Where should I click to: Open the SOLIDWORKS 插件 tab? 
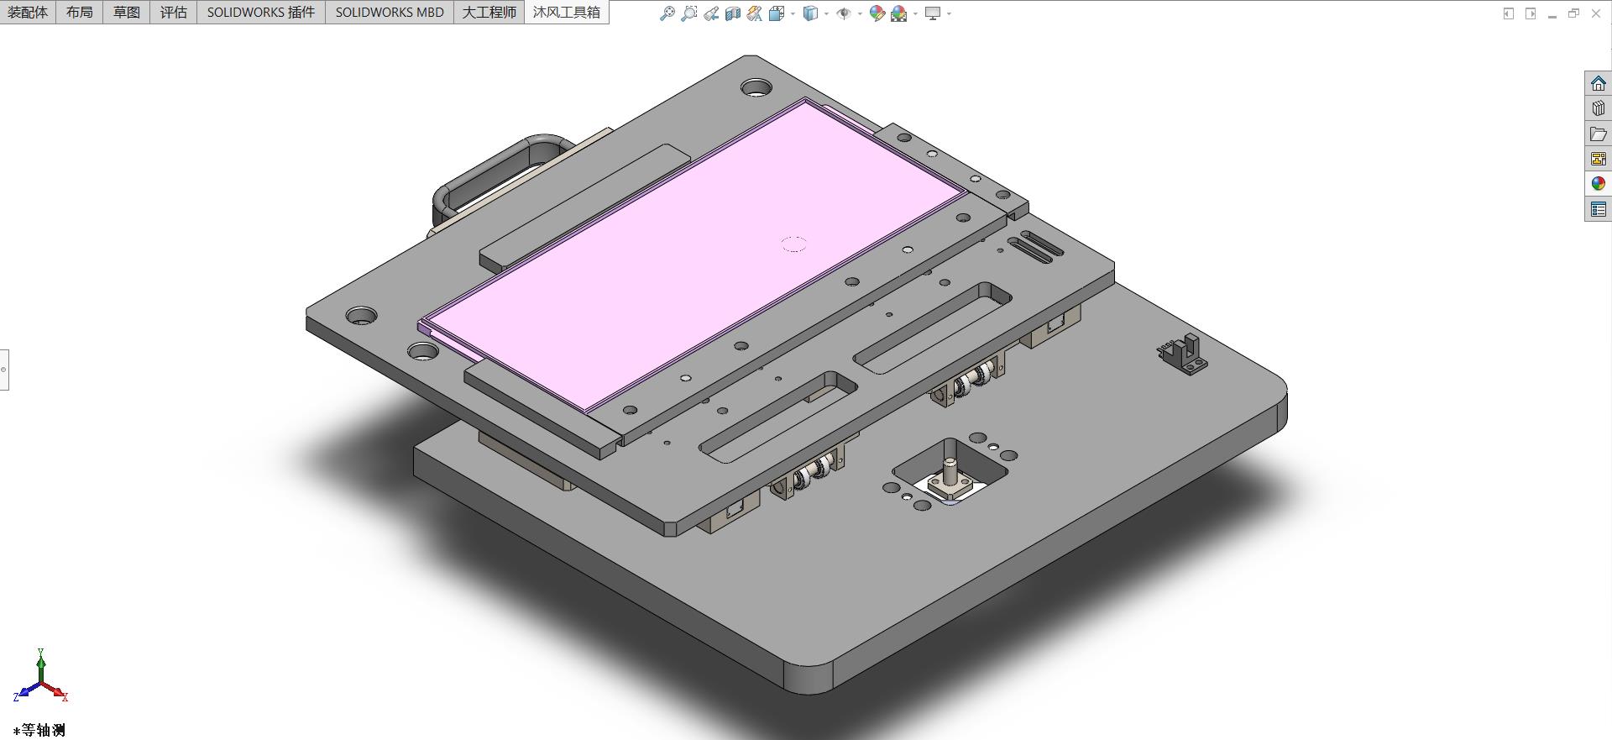(261, 12)
